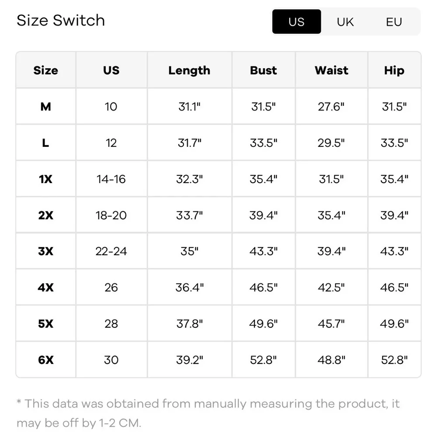
Task: Select the L size row label
Action: (45, 143)
